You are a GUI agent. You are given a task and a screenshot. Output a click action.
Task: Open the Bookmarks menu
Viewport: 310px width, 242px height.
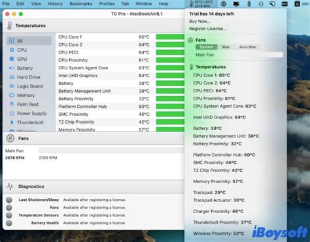pyautogui.click(x=81, y=4)
